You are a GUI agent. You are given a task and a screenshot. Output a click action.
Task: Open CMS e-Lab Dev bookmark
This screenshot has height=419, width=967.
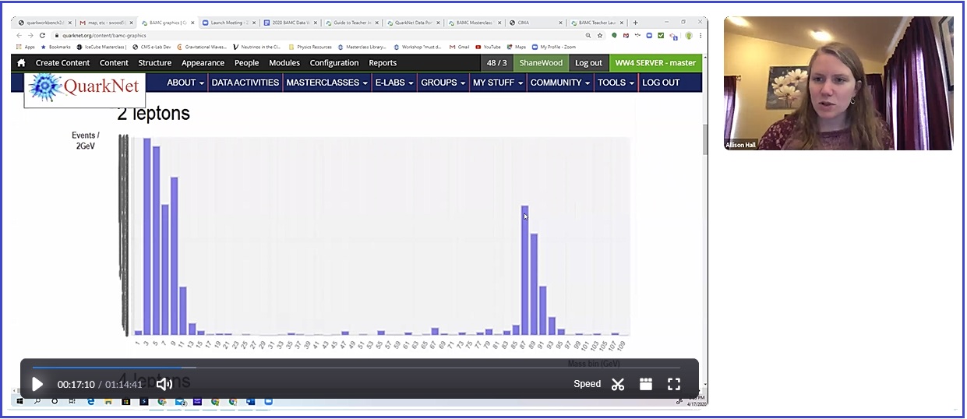pos(153,48)
